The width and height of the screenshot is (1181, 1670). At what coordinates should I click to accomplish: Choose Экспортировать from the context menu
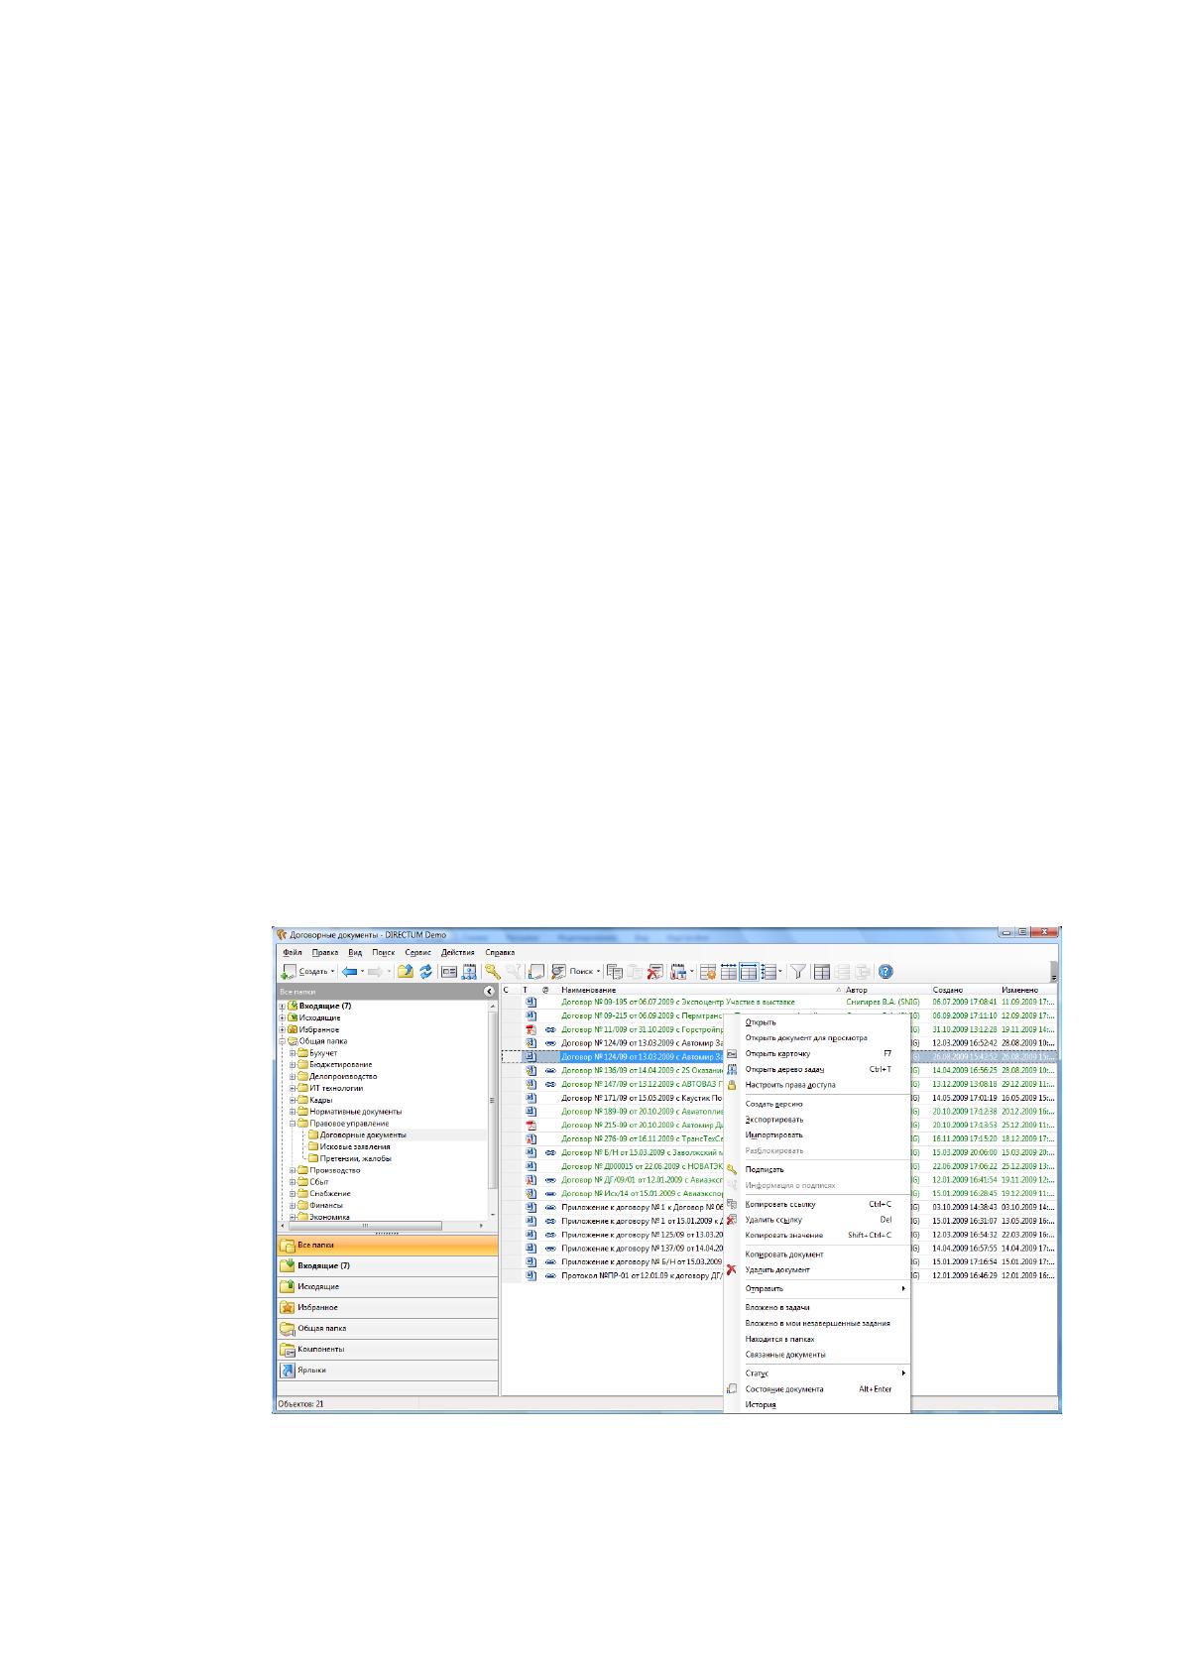click(774, 1120)
